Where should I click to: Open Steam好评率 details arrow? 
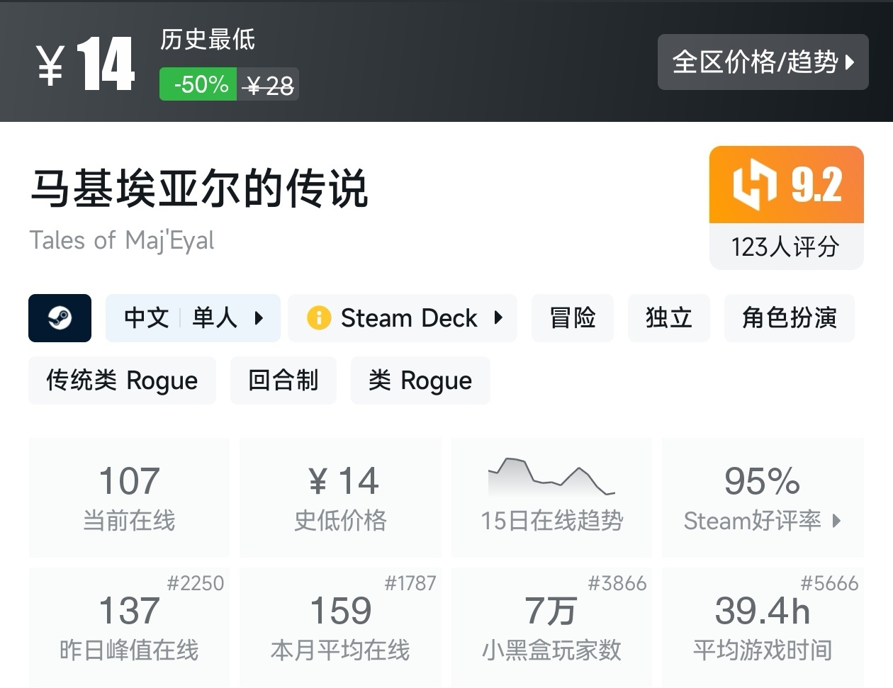(x=837, y=521)
